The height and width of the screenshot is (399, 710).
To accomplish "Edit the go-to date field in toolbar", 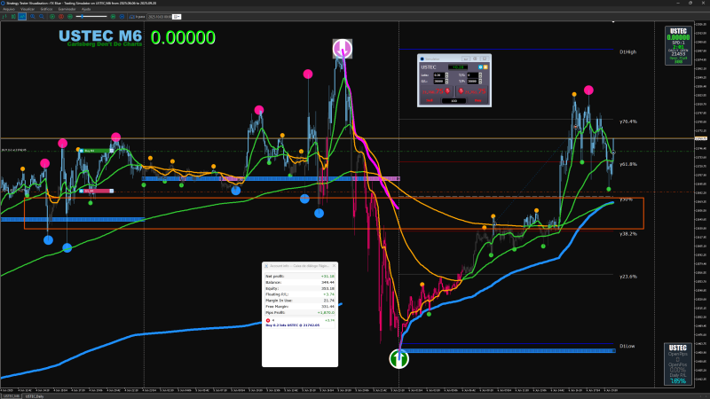I will (x=160, y=17).
